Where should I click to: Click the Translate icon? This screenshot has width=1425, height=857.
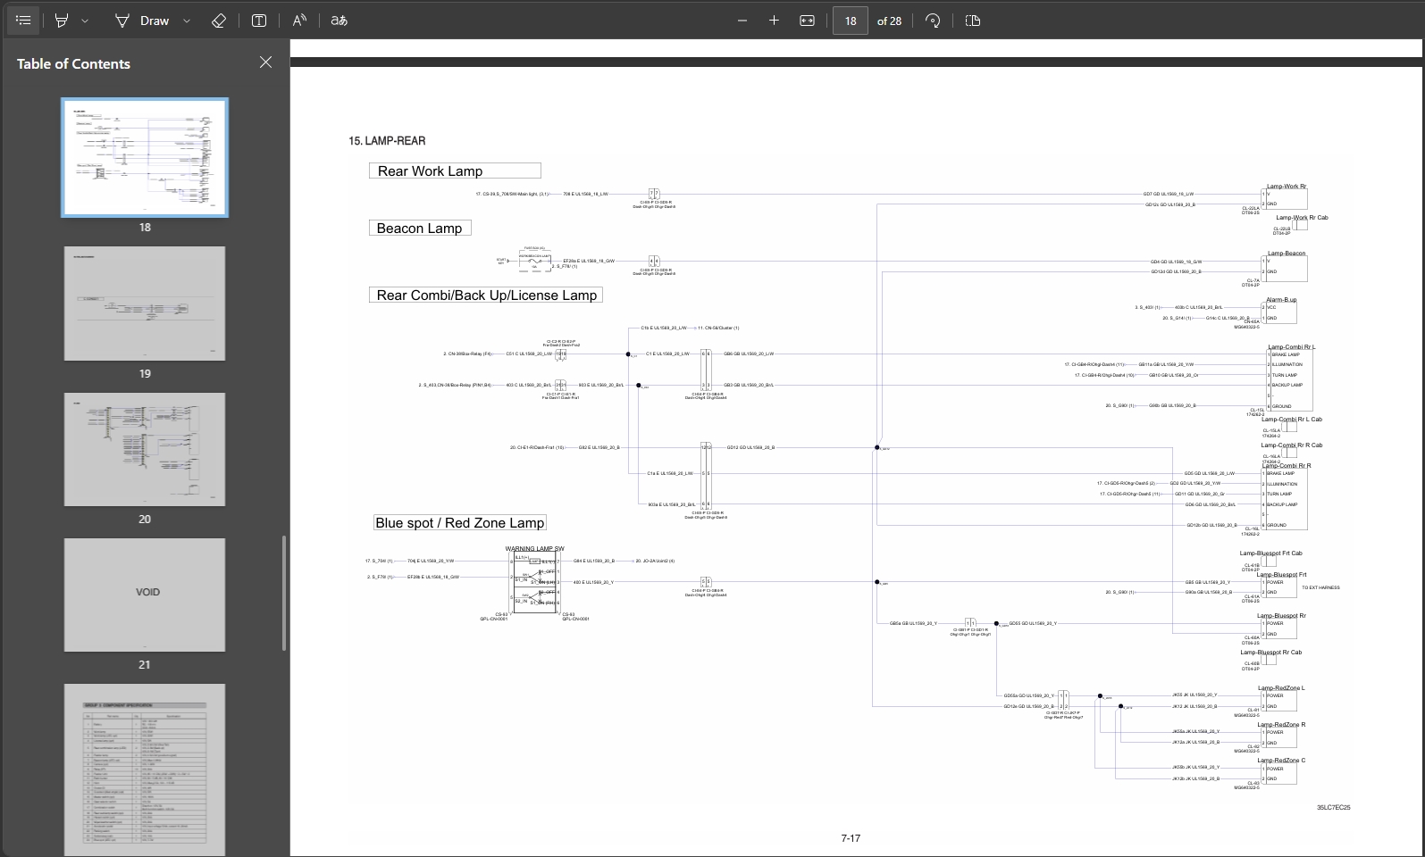pyautogui.click(x=339, y=21)
